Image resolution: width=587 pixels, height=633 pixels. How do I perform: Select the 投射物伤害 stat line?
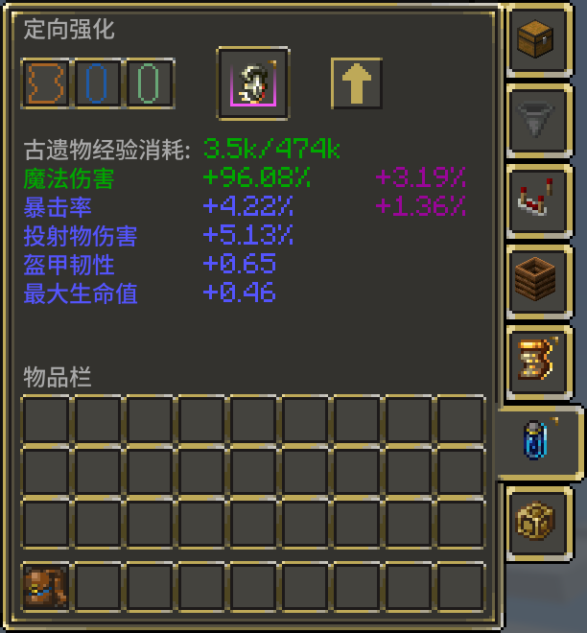click(158, 235)
